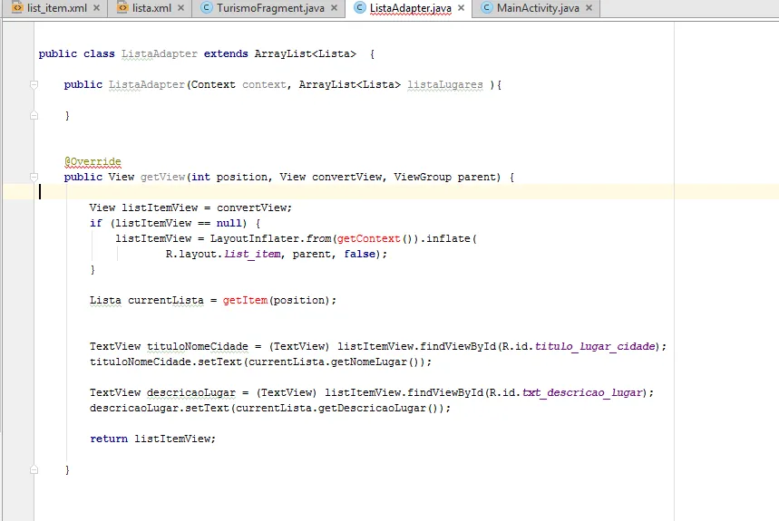779x521 pixels.
Task: Click the XML file icon on lista.xml tab
Action: coord(123,8)
